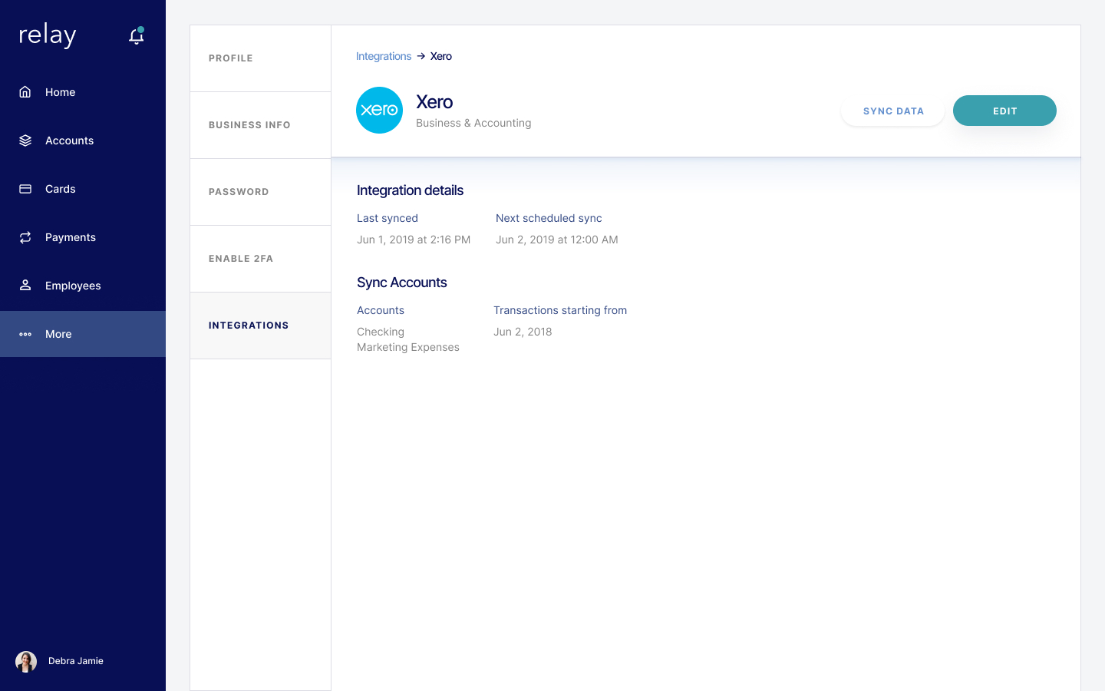Switch to the Business Info tab

260,125
